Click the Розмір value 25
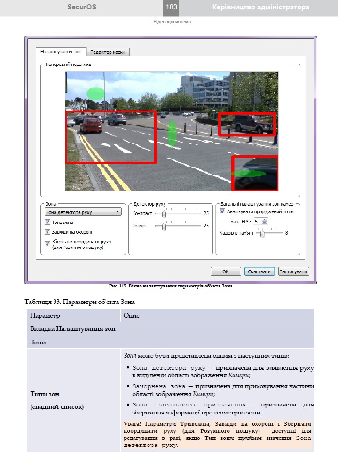 (x=206, y=225)
